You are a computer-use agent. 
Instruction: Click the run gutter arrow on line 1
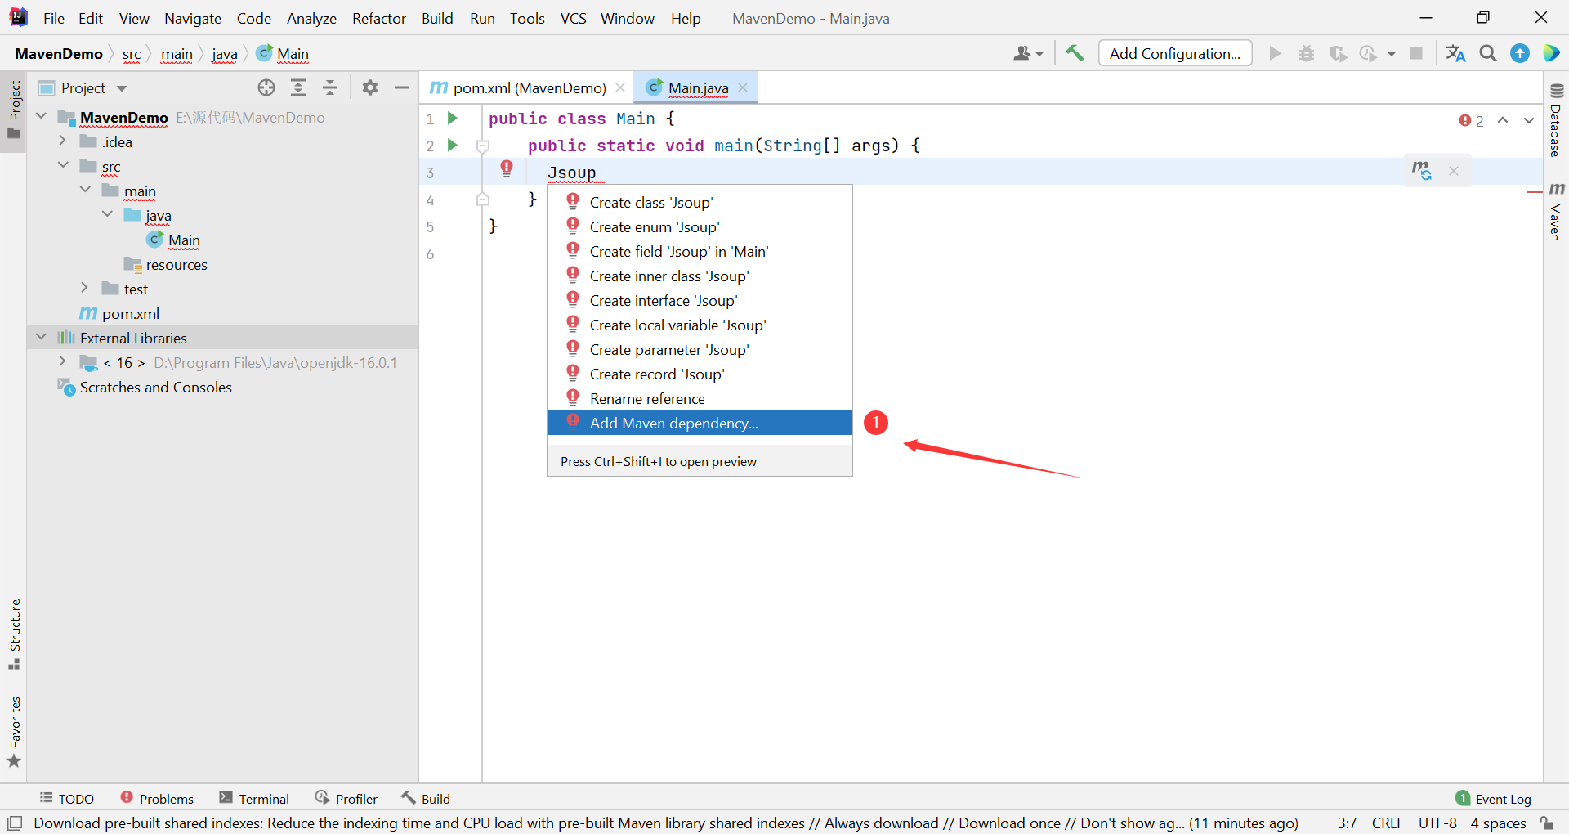tap(452, 119)
